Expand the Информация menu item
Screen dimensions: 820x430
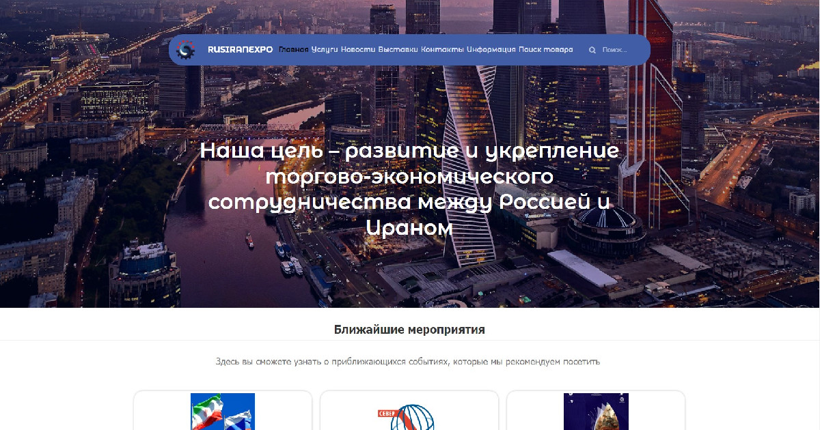click(x=491, y=50)
